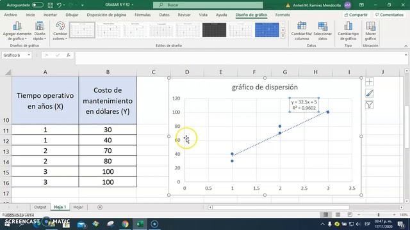Open the Disposición de página tab
Image resolution: width=410 pixels, height=230 pixels.
106,15
